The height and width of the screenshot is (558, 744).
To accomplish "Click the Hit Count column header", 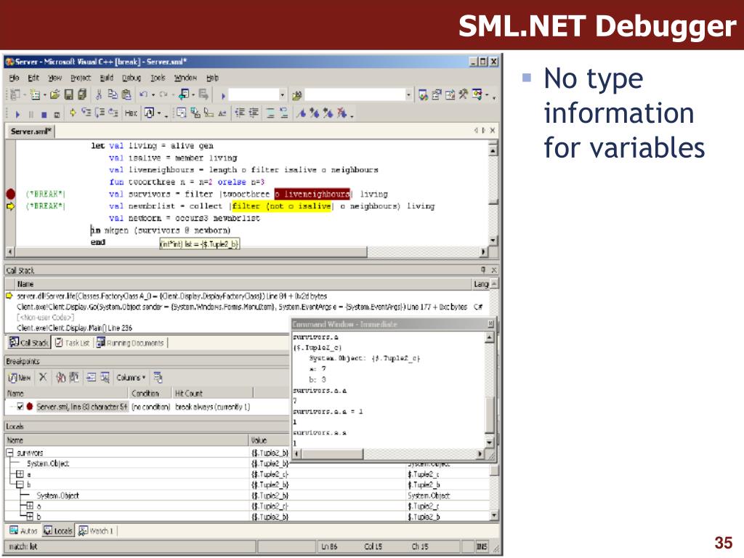I will [213, 393].
